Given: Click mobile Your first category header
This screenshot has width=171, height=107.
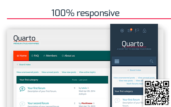Looking at the screenshot, I should [x=128, y=91].
